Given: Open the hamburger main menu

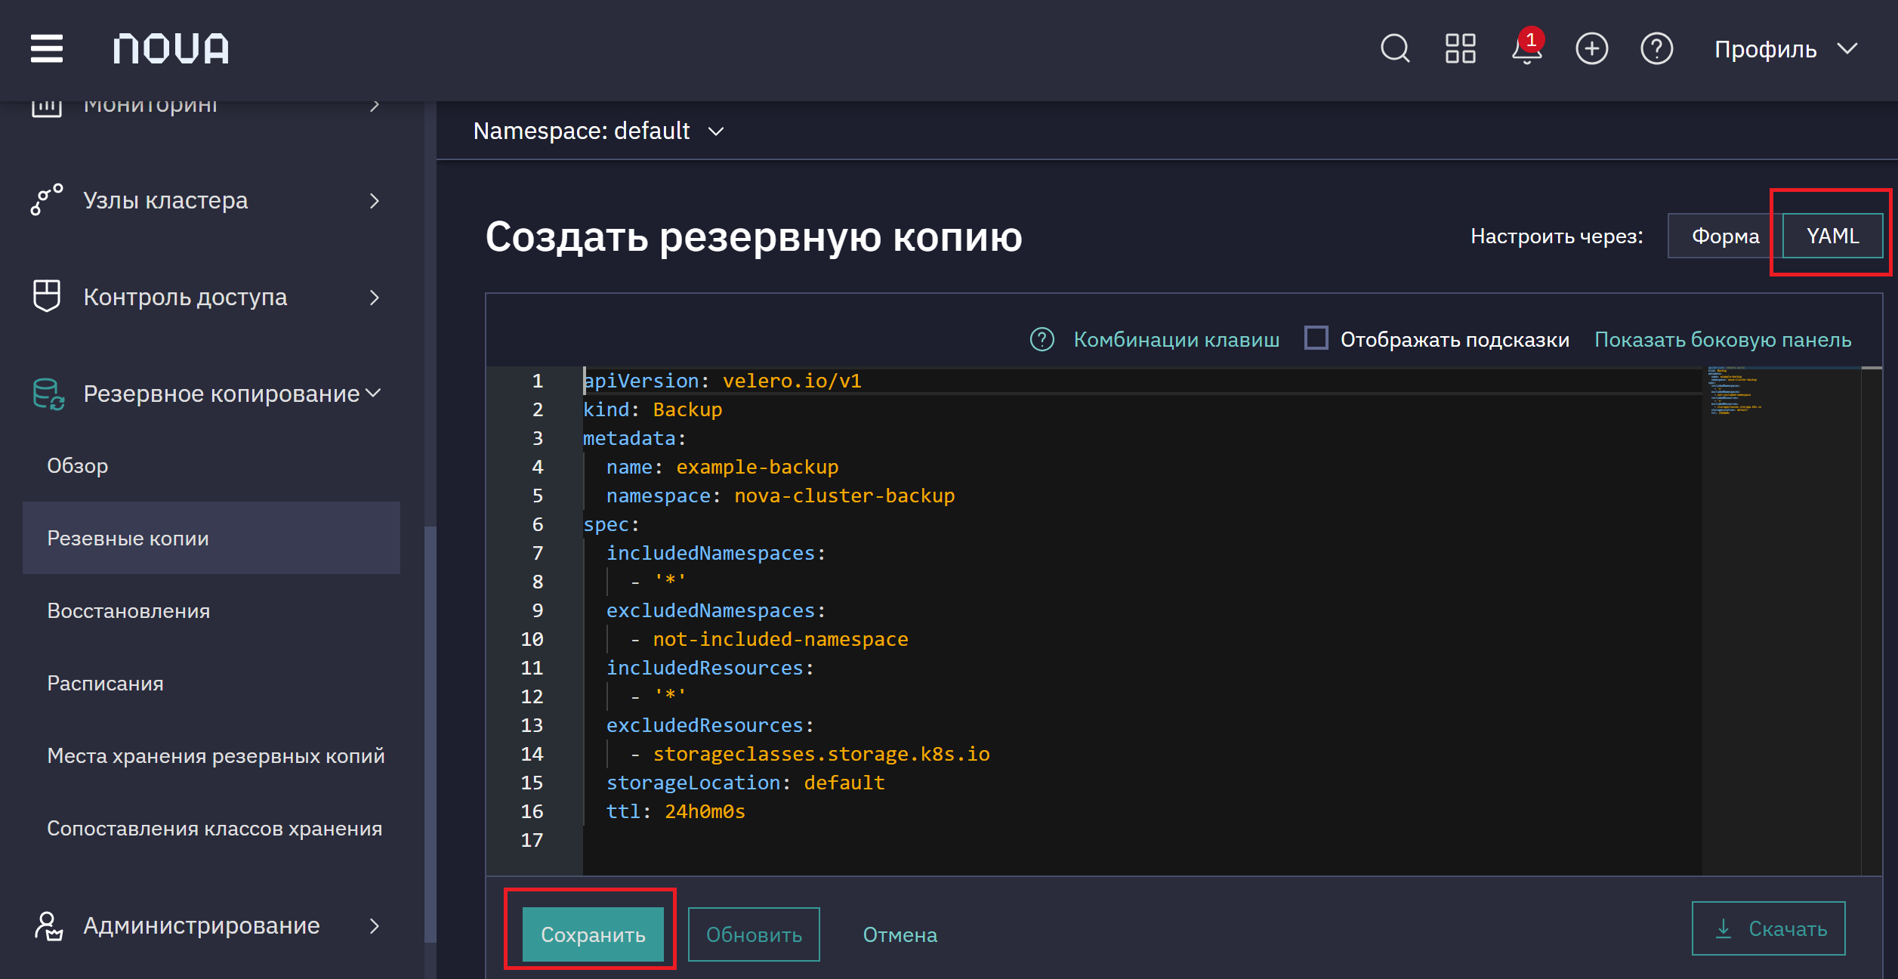Looking at the screenshot, I should click(47, 49).
